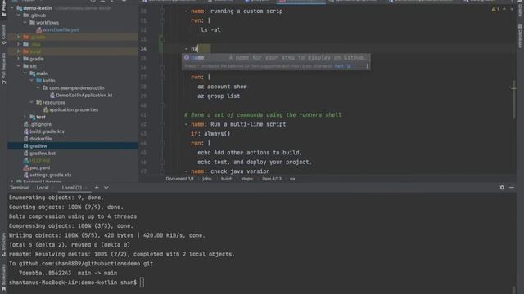Switch to the Local (2) terminal tab

coord(72,188)
